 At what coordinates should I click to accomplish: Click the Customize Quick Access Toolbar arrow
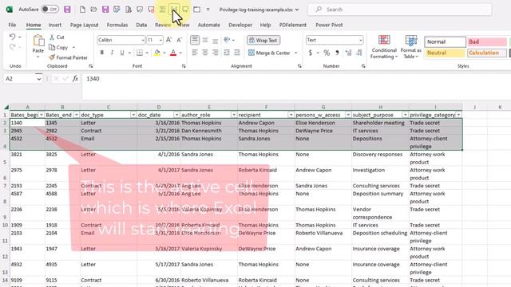click(x=208, y=10)
